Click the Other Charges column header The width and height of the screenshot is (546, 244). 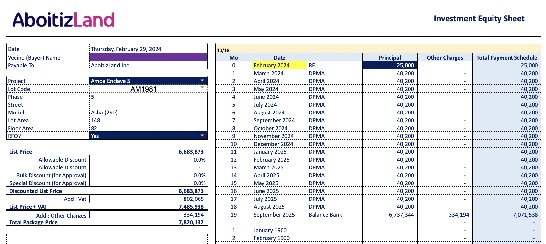[x=445, y=58]
